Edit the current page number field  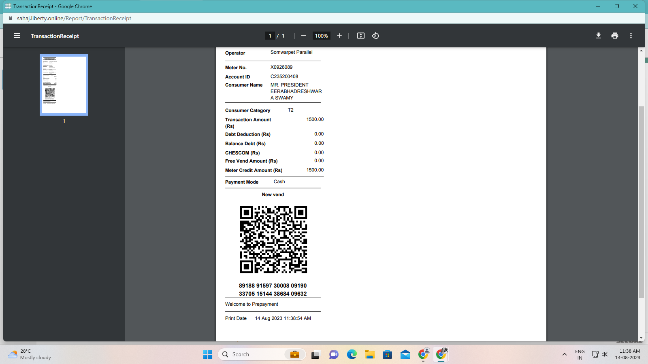270,36
